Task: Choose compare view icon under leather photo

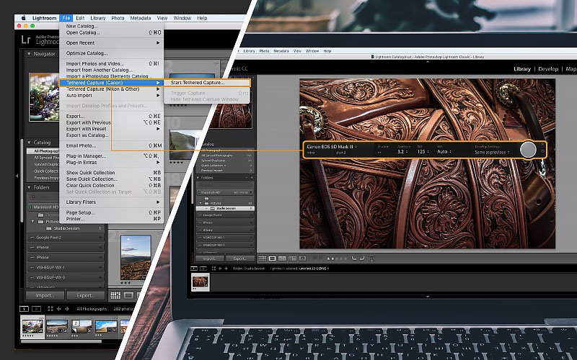Action: point(282,258)
